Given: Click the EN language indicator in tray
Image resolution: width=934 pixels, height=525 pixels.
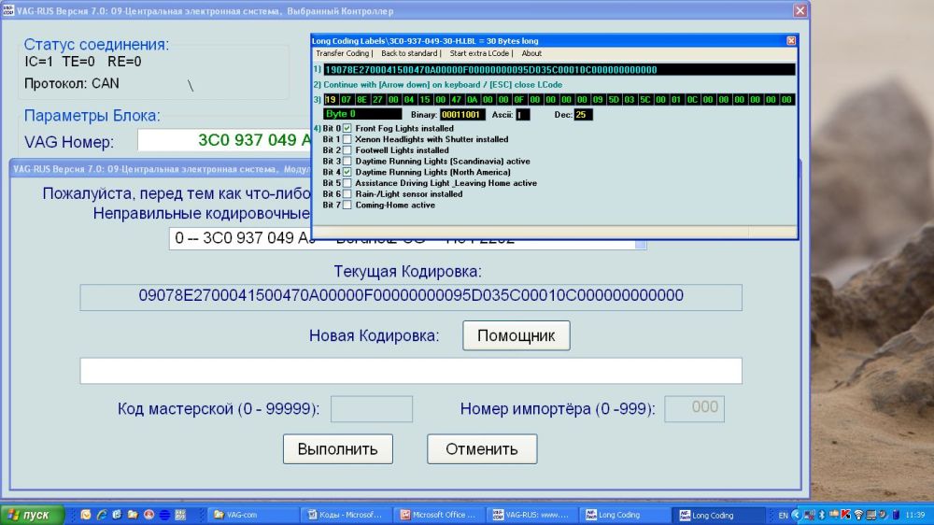Looking at the screenshot, I should pos(783,515).
